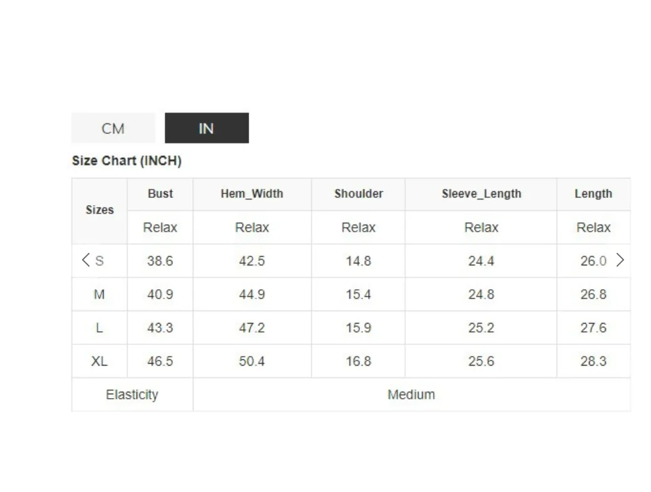Click the 50.4 hem width value for XL
651x492 pixels.
(252, 361)
